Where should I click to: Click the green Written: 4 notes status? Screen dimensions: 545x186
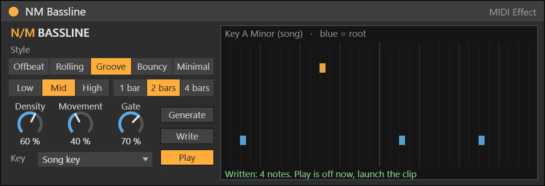(321, 174)
